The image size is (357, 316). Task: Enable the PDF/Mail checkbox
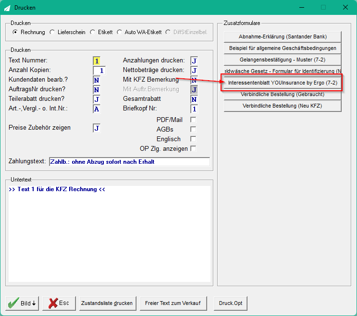[x=193, y=120]
